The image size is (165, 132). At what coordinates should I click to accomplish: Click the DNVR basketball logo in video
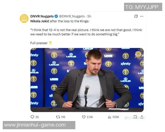pos(138,54)
